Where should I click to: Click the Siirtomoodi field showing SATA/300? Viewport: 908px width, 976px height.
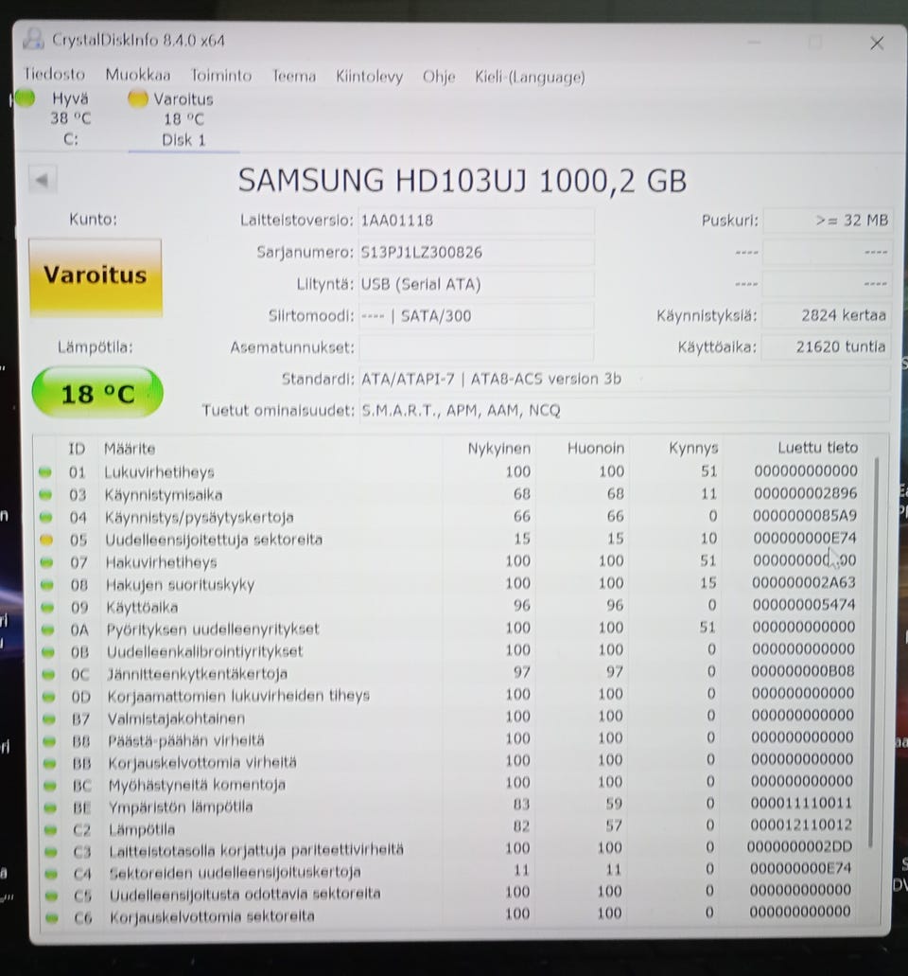(476, 315)
